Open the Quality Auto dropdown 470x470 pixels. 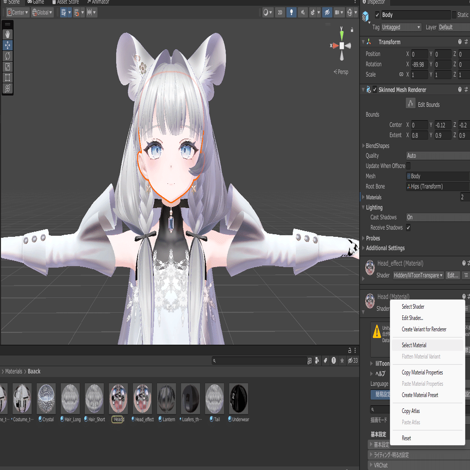pyautogui.click(x=438, y=156)
